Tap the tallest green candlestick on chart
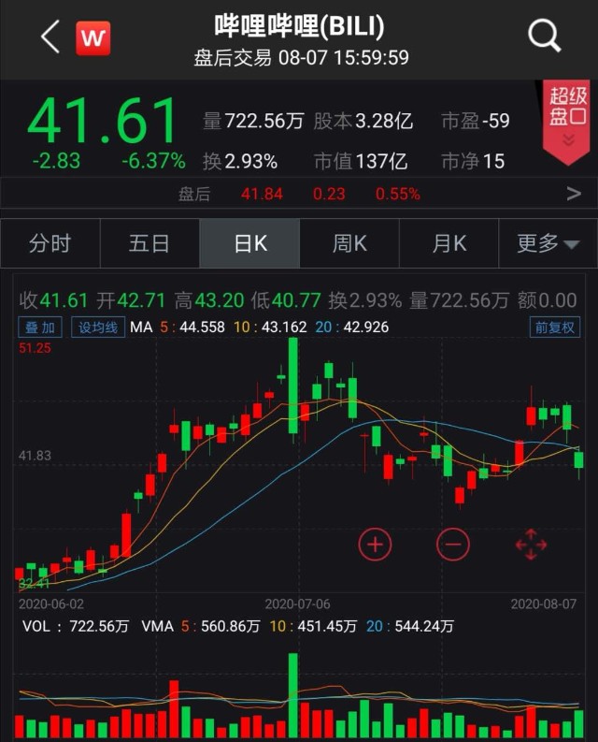This screenshot has height=742, width=598. coord(293,386)
